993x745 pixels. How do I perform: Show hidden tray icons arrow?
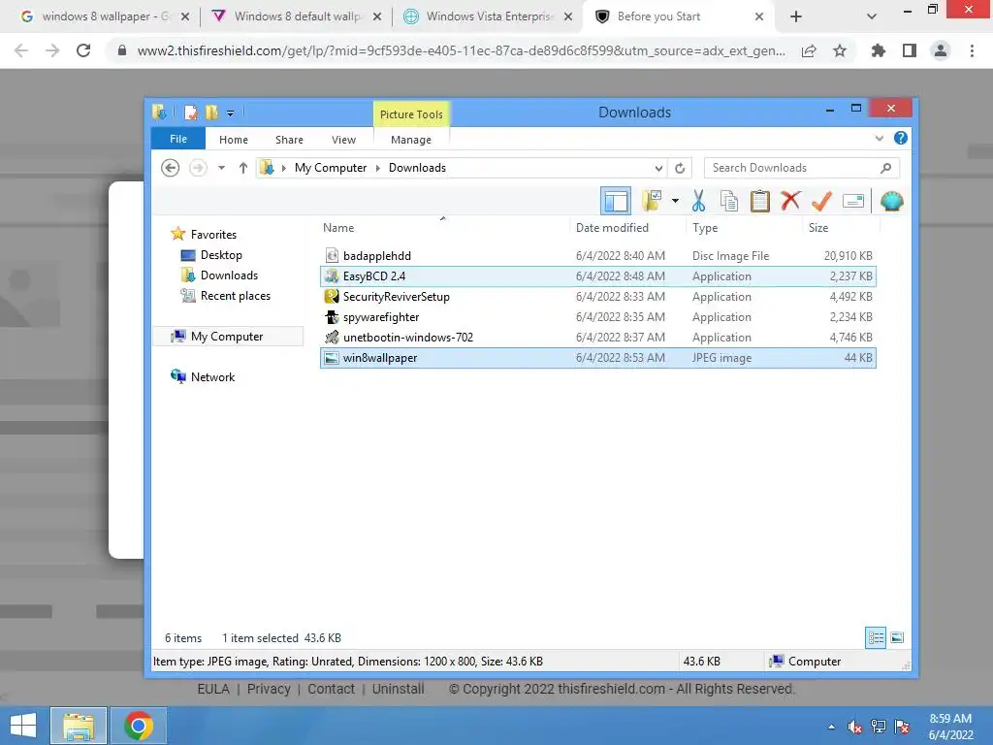[831, 727]
